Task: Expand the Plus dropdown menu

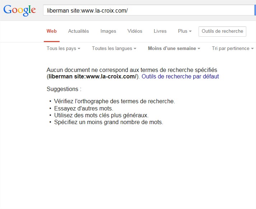Action: point(185,31)
